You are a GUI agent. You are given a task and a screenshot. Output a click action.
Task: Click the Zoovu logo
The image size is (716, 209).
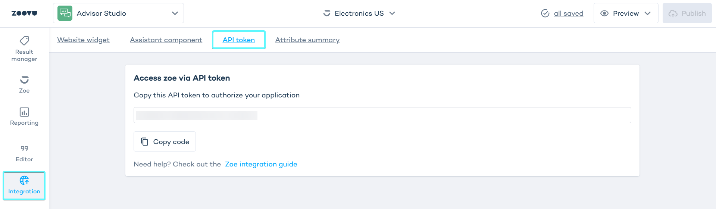tap(24, 13)
